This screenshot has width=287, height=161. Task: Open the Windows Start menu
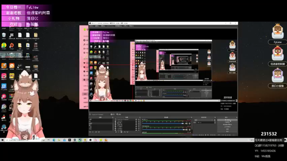[x=3, y=140]
